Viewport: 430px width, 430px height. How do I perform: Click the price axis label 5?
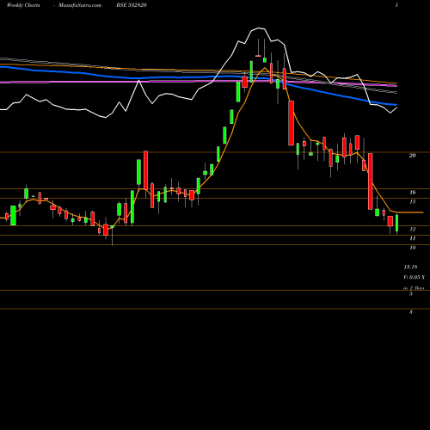(x=411, y=293)
